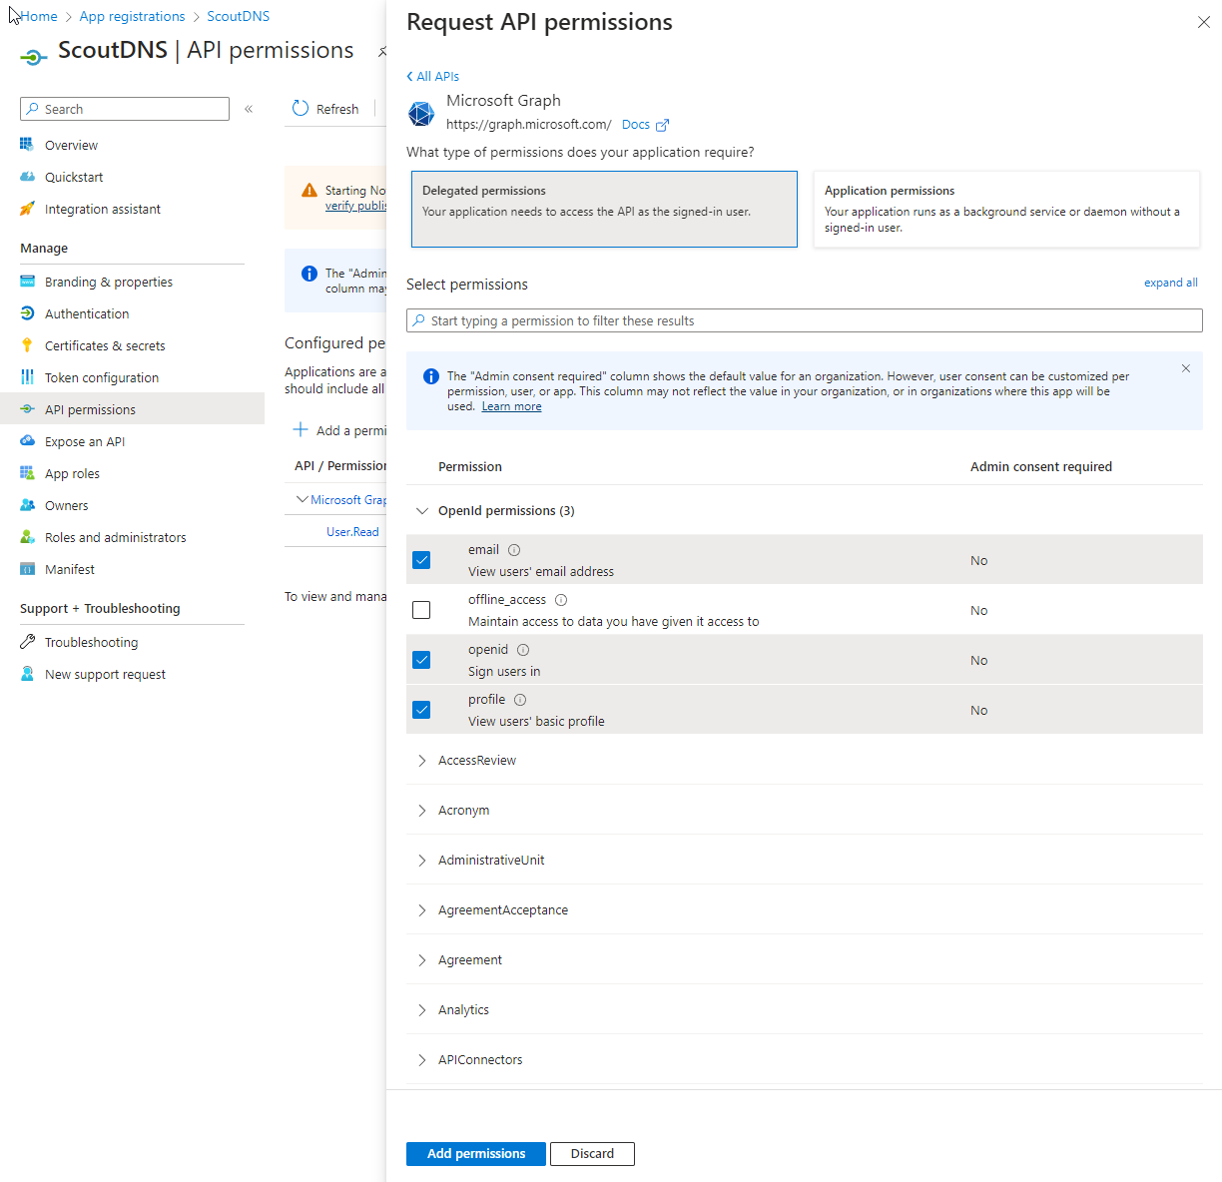Viewport: 1222px width, 1182px height.
Task: Click expand all link
Action: [1171, 283]
